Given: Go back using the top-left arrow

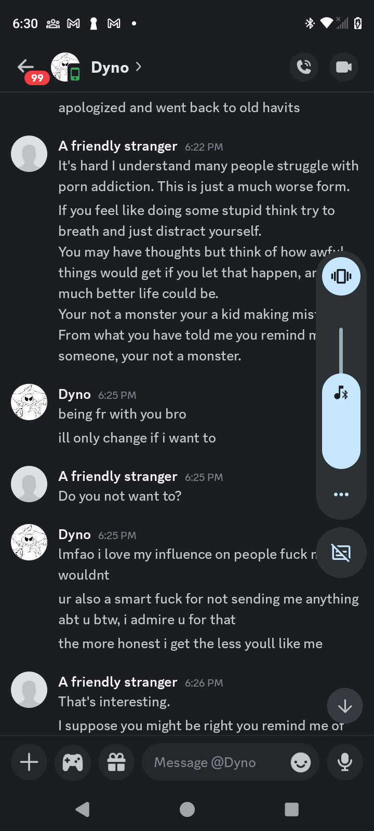Looking at the screenshot, I should coord(25,66).
